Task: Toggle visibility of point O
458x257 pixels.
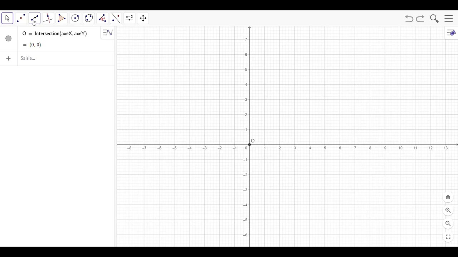Action: (x=9, y=39)
